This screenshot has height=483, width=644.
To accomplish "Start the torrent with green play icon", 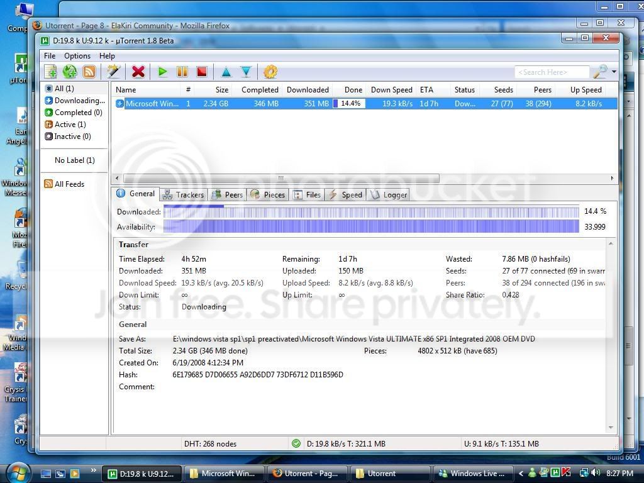I will (163, 72).
